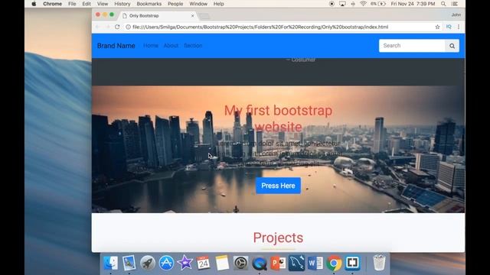Click the Press Here button

[278, 186]
